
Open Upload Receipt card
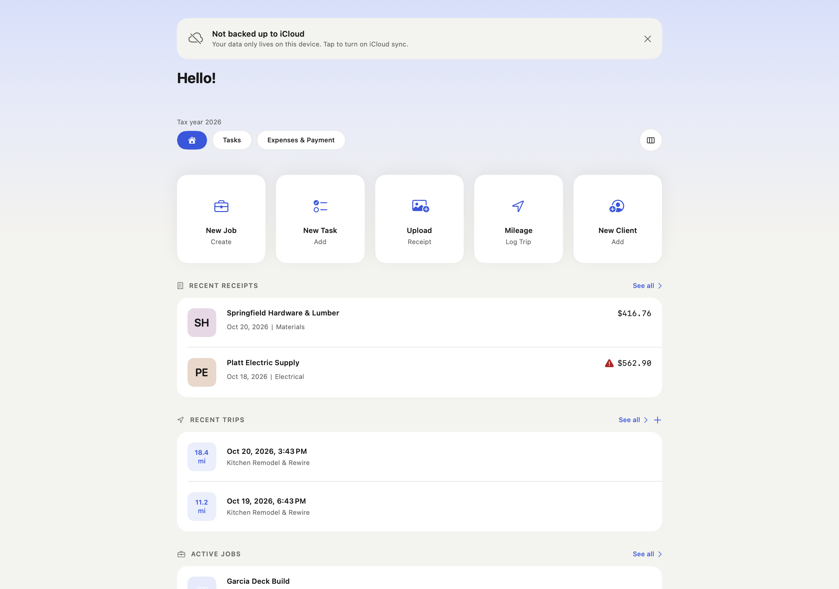pos(419,219)
